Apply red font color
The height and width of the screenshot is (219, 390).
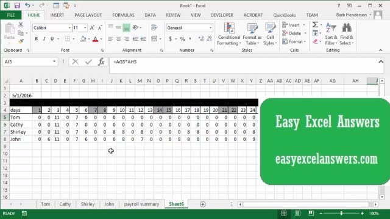(x=95, y=39)
